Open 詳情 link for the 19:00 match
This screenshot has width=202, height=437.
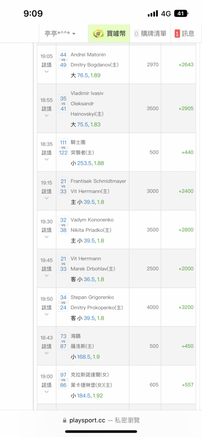47,385
